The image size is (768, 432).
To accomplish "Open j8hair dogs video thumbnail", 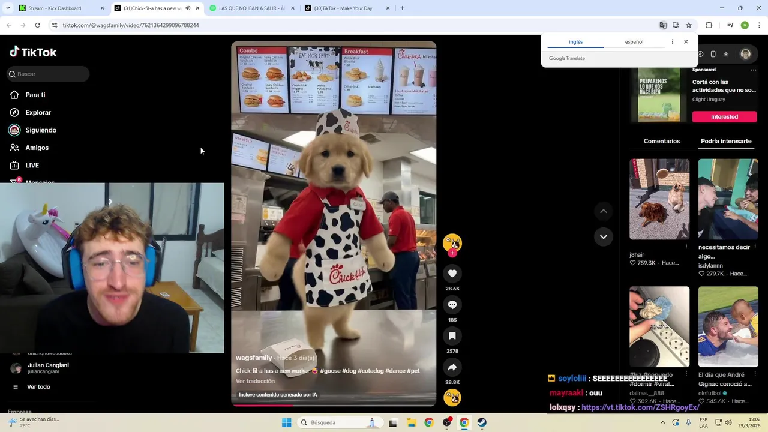I will 659,199.
